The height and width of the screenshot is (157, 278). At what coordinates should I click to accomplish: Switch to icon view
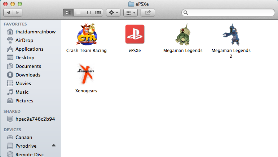(68, 13)
